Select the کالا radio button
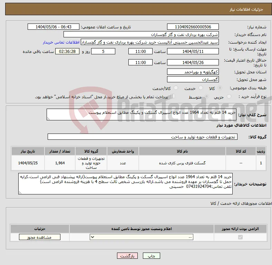This screenshot has width=272, height=265. coord(220,88)
